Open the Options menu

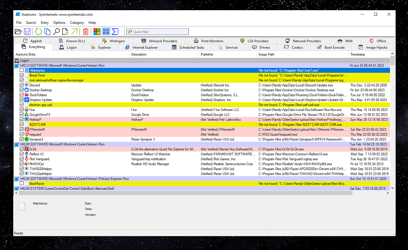(59, 22)
